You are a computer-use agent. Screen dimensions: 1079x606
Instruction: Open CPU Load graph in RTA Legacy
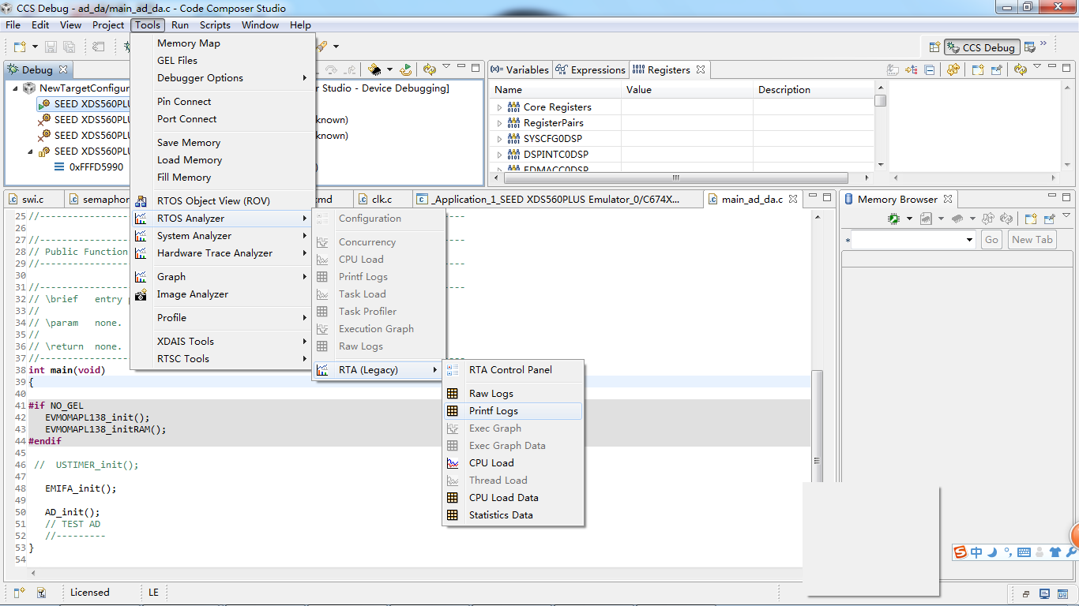click(x=491, y=463)
